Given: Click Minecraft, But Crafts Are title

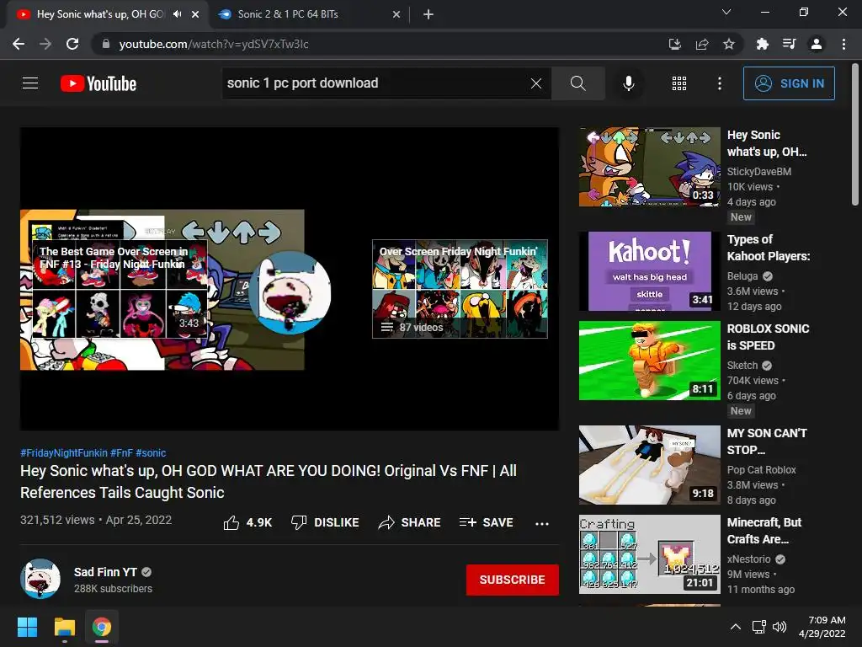Looking at the screenshot, I should (x=764, y=531).
